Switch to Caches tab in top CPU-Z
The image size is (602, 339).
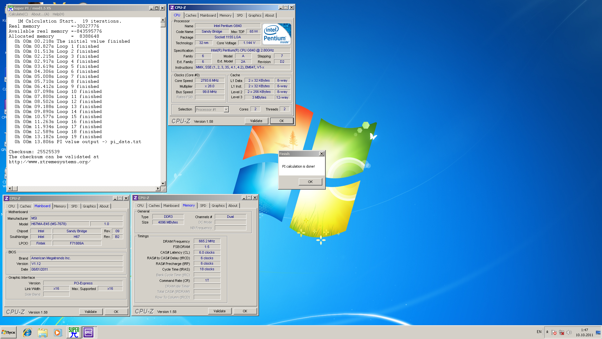(191, 15)
